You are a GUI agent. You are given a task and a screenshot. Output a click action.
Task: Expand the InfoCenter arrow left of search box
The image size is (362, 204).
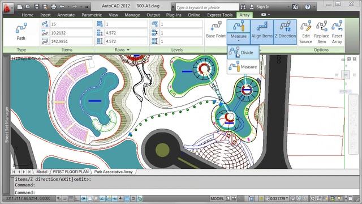click(x=173, y=7)
